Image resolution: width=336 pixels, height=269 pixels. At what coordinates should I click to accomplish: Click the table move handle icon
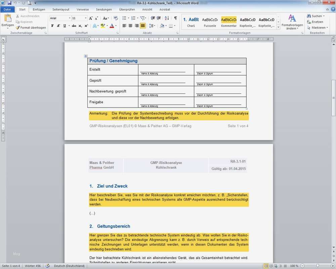(85, 56)
